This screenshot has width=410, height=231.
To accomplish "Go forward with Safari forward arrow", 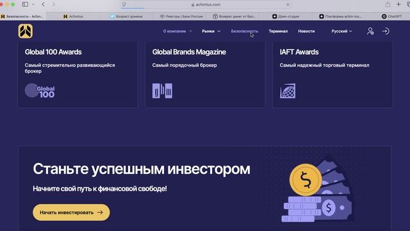I will pos(54,4).
